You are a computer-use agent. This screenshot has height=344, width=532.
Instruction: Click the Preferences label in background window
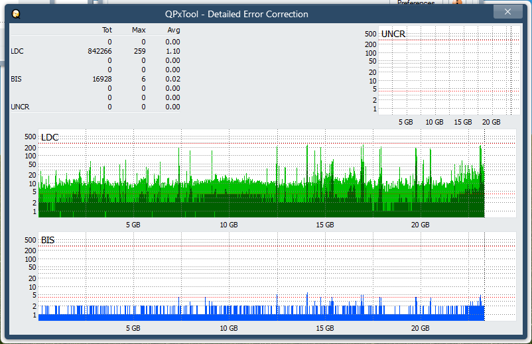coord(416,3)
